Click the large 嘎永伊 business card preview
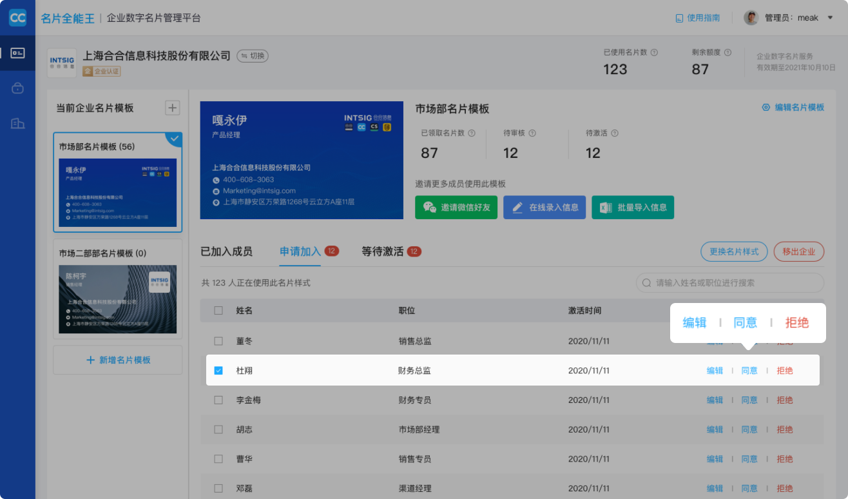The height and width of the screenshot is (499, 848). 302,160
